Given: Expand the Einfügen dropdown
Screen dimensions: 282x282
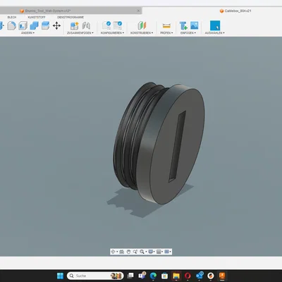Looking at the screenshot, I should [x=188, y=33].
